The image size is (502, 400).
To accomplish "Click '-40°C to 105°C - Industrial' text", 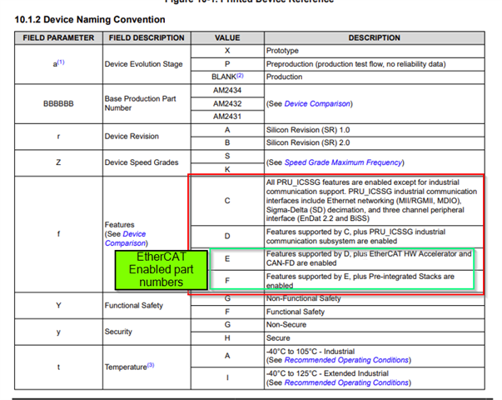I will (311, 352).
